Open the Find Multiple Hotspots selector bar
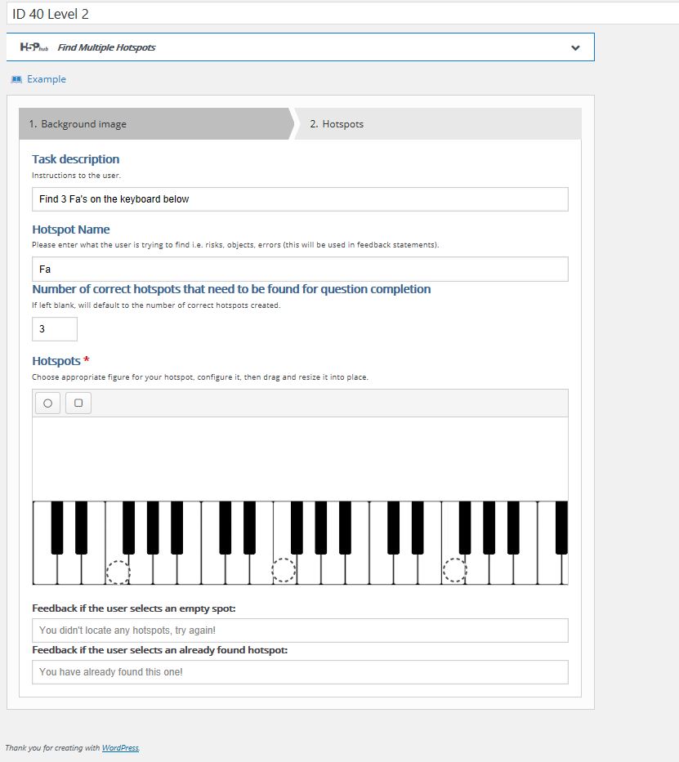 (301, 47)
